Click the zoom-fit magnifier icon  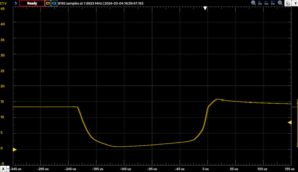click(x=280, y=3)
